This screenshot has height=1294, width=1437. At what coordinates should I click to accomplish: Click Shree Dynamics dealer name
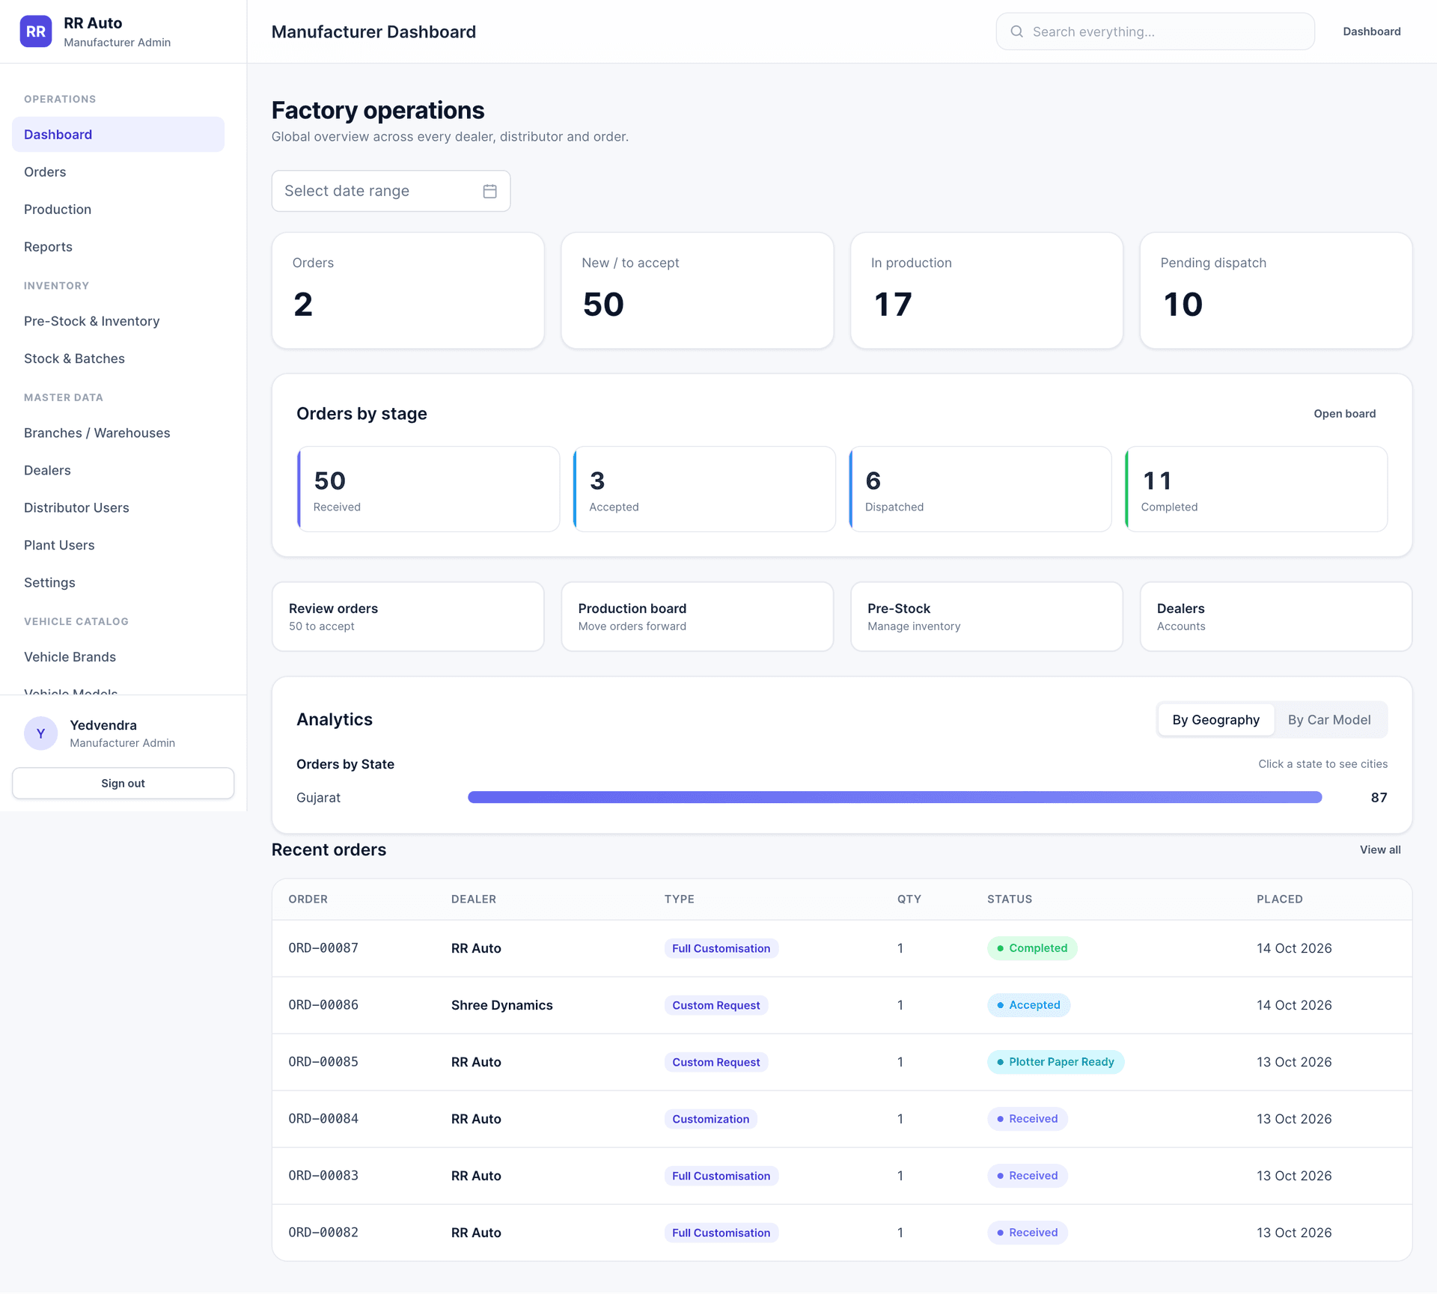(501, 1005)
